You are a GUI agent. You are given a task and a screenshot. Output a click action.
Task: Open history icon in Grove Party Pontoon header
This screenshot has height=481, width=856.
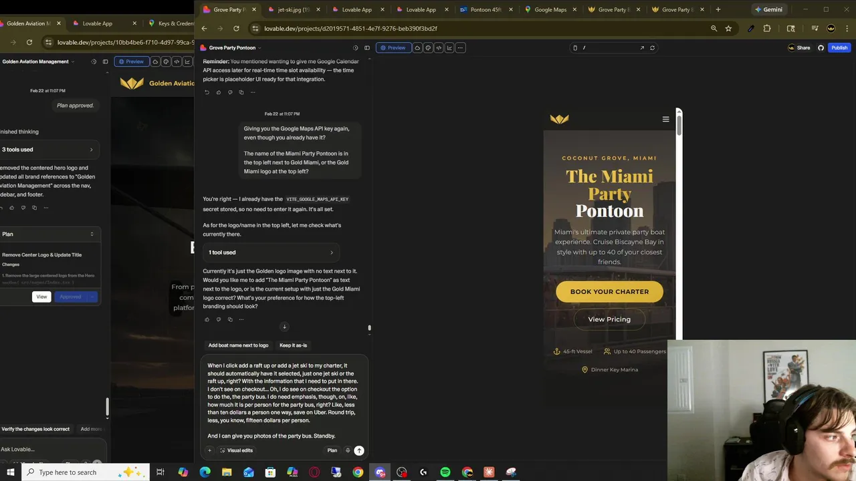(355, 48)
